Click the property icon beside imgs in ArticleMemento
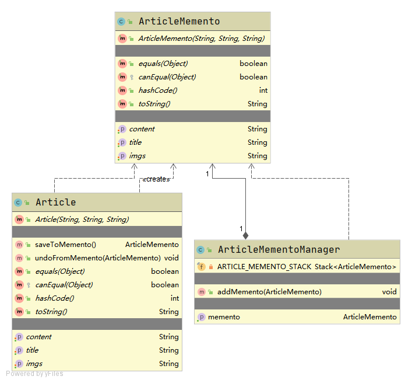The image size is (412, 383). 122,156
